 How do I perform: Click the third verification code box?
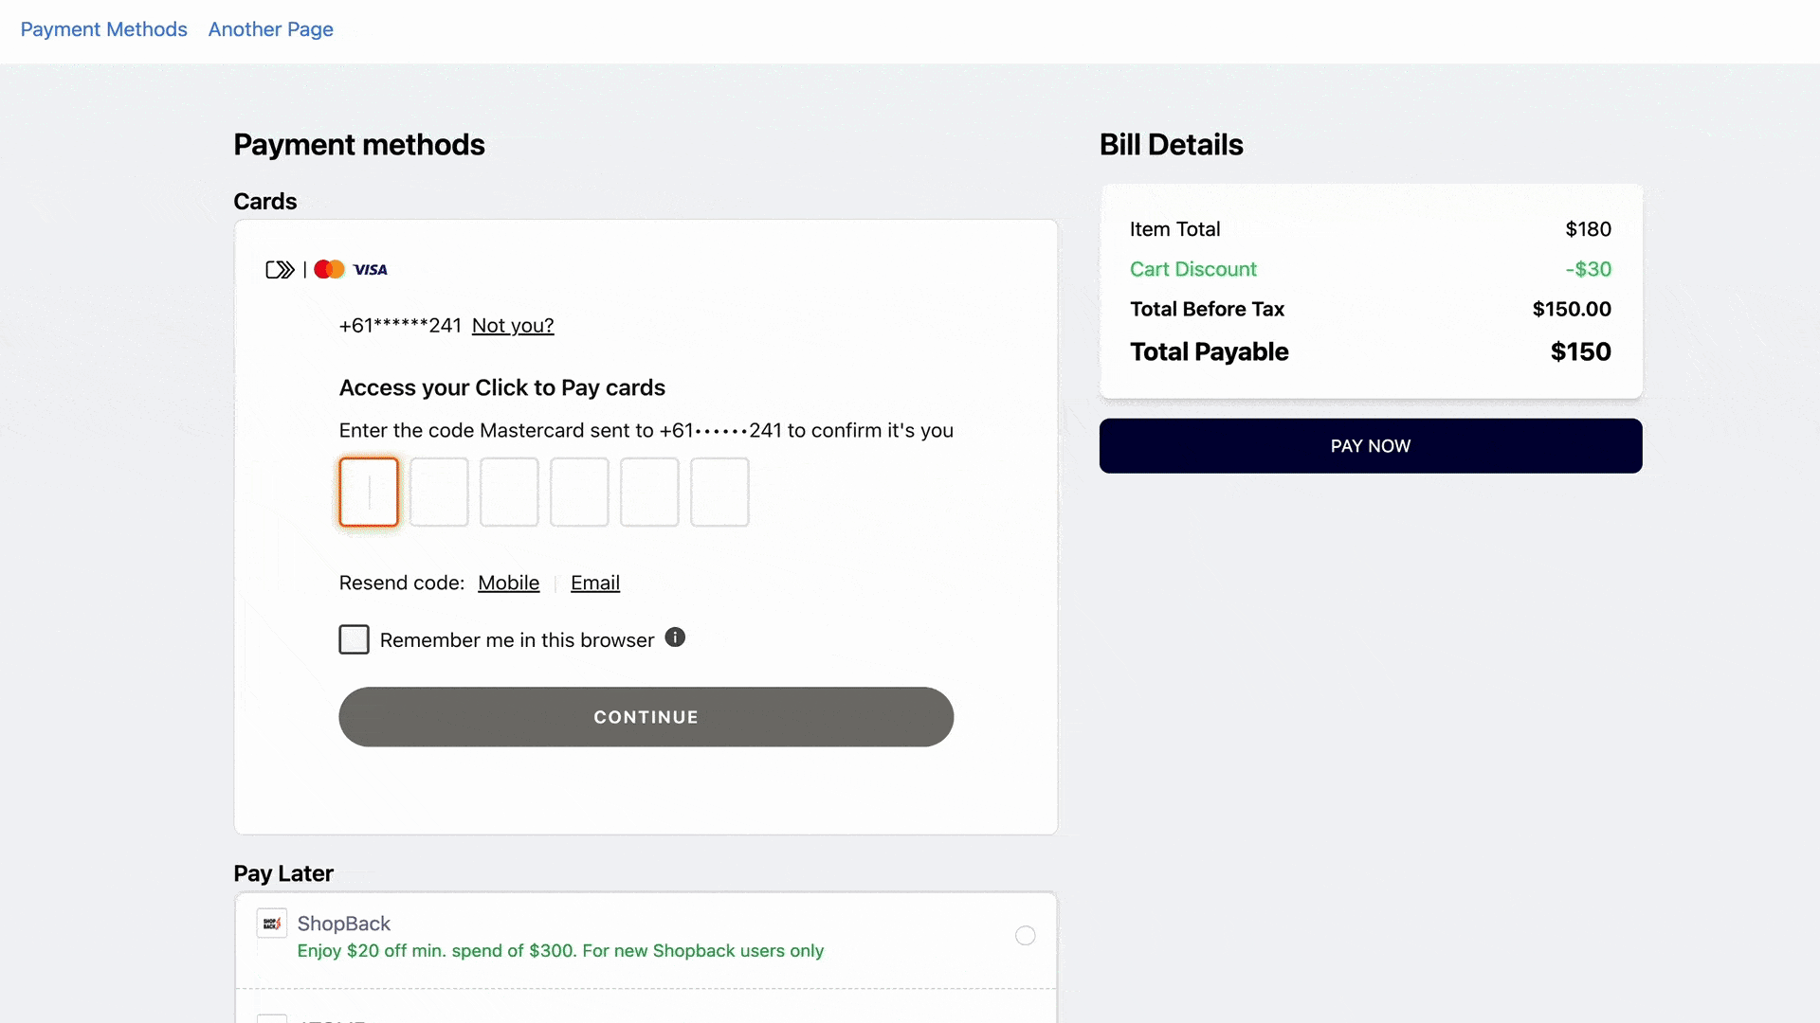click(x=509, y=493)
